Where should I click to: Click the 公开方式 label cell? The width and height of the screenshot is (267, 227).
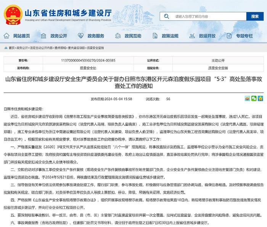point(153,60)
